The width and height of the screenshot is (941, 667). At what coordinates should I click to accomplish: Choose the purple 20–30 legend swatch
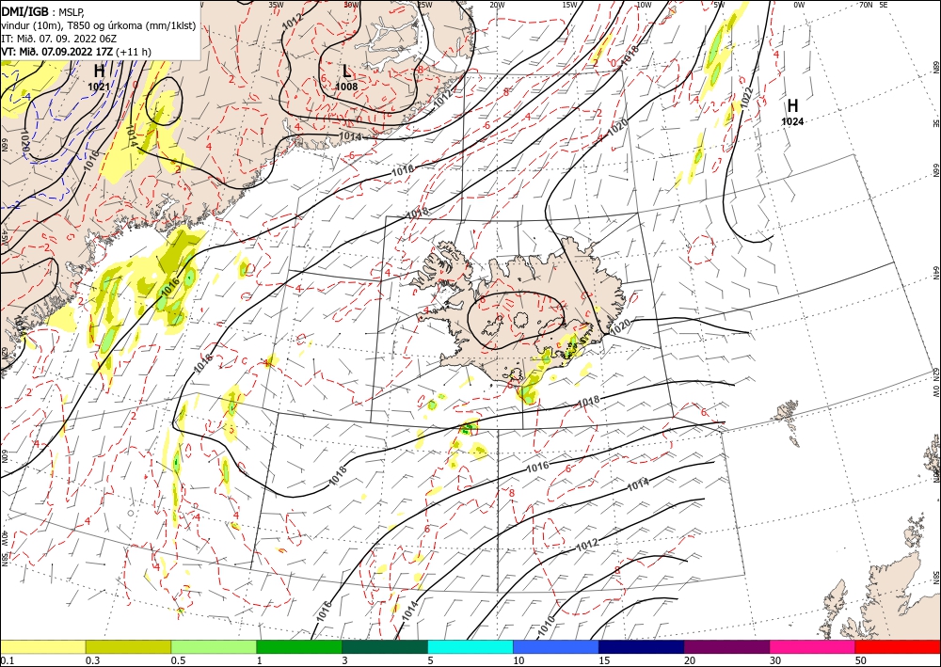[x=726, y=646]
